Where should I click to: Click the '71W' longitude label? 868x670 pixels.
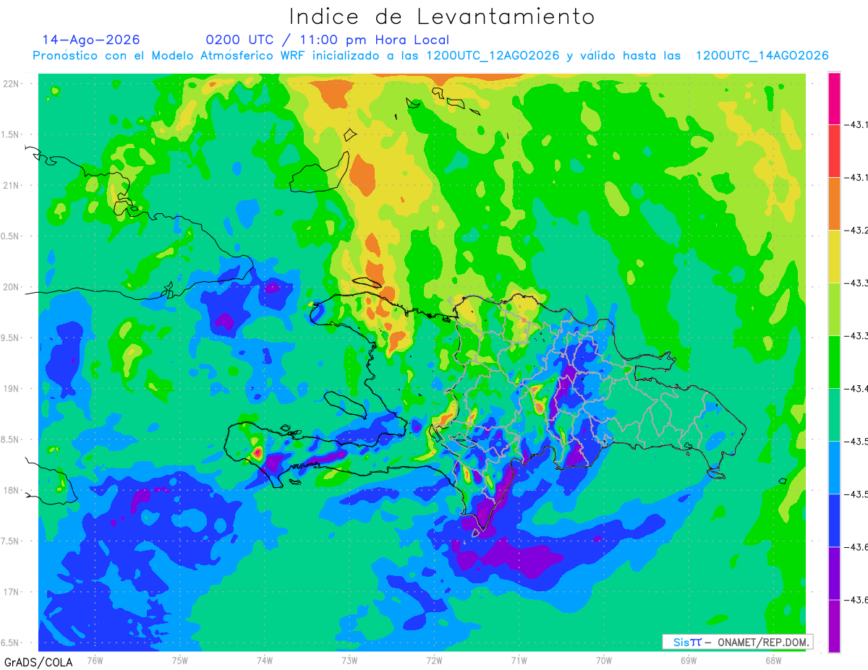click(519, 660)
